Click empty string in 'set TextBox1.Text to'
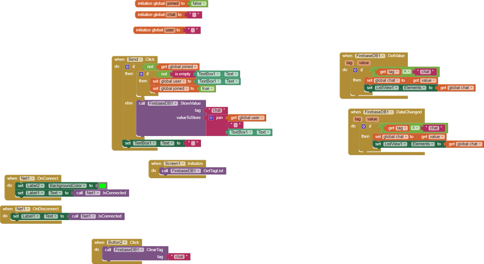The image size is (484, 264). click(x=193, y=143)
